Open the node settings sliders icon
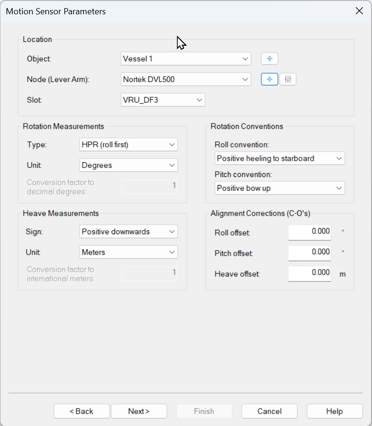Viewport: 372px width, 426px height. click(288, 79)
